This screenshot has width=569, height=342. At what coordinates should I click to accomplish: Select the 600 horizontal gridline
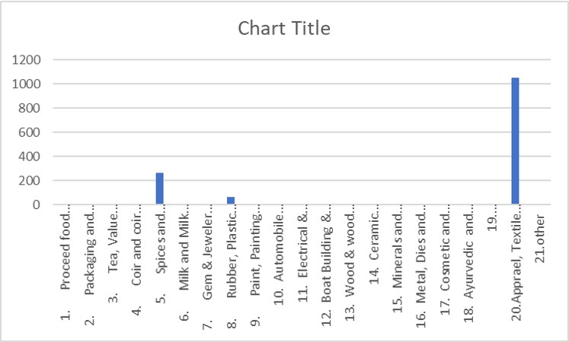(x=302, y=132)
